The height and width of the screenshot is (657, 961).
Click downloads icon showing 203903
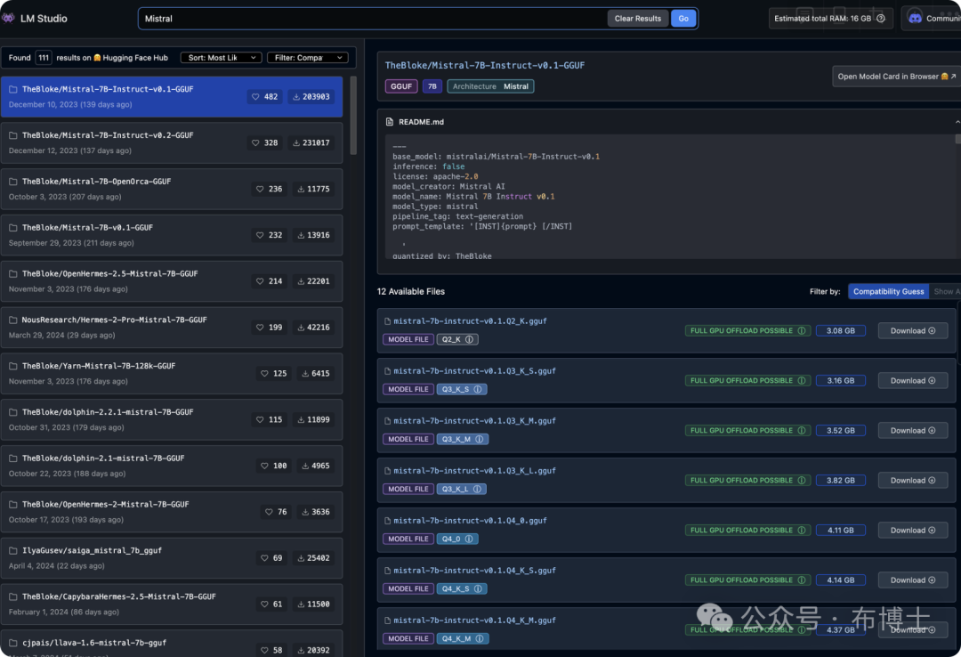point(296,97)
